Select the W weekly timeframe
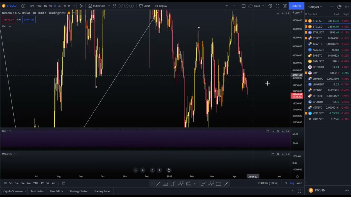The height and width of the screenshot is (197, 351). (65, 6)
